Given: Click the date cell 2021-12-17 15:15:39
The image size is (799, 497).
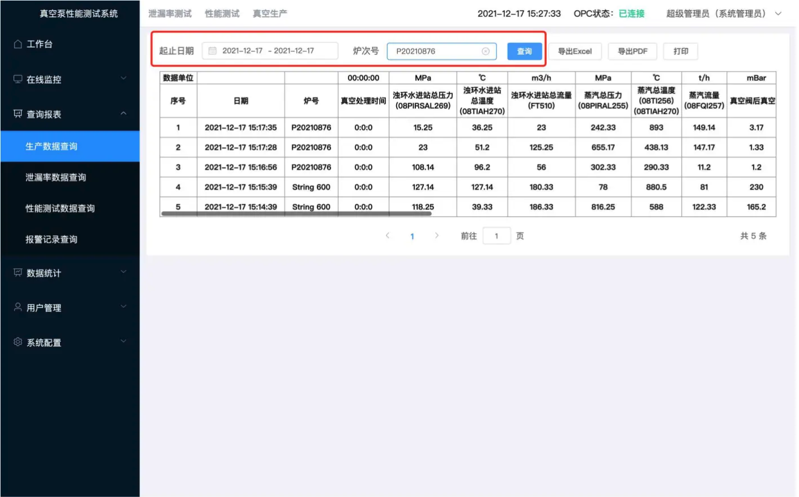Looking at the screenshot, I should point(241,187).
